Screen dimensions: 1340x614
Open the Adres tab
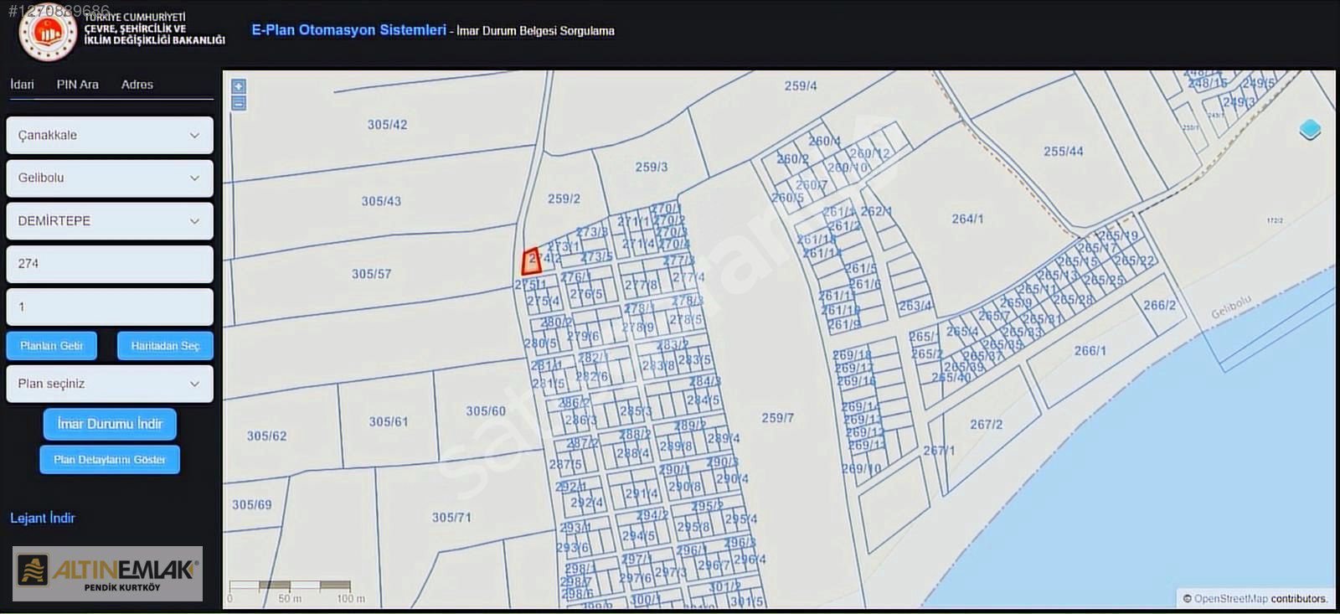tap(137, 85)
